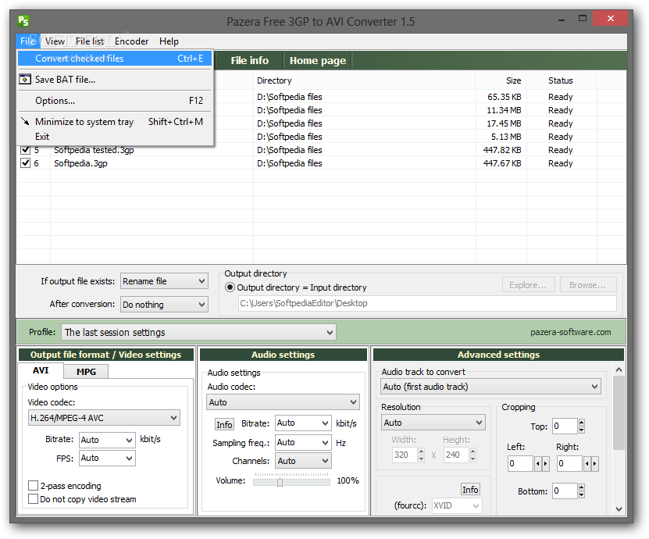Uncheck file 5 Softpedia tested.3gp
Screen dimensions: 649x539
(x=26, y=149)
